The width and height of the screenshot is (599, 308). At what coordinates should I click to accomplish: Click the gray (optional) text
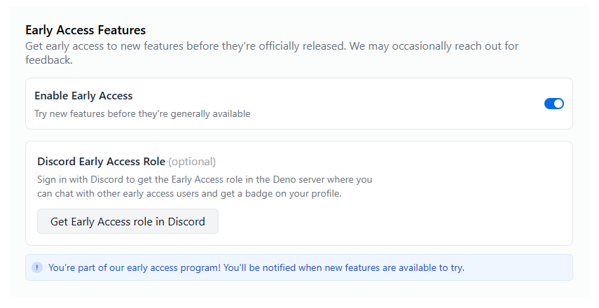click(192, 162)
